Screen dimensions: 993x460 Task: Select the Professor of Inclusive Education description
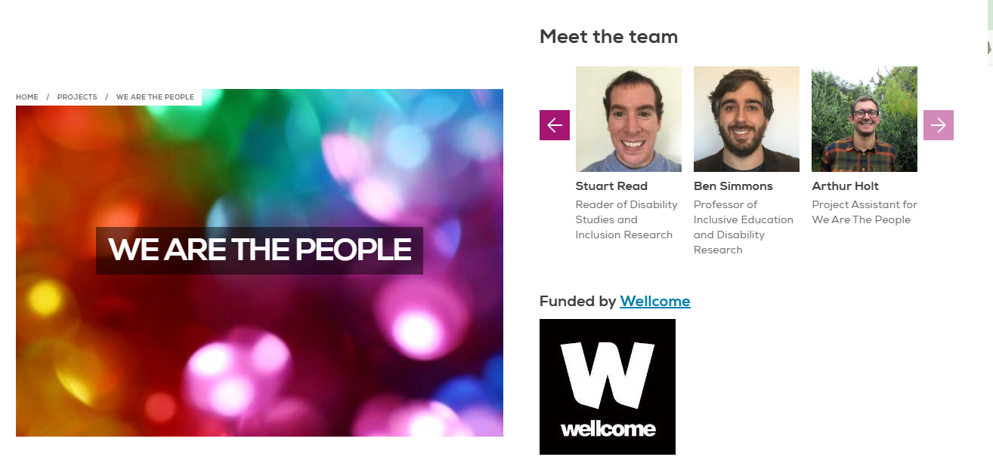(x=743, y=227)
